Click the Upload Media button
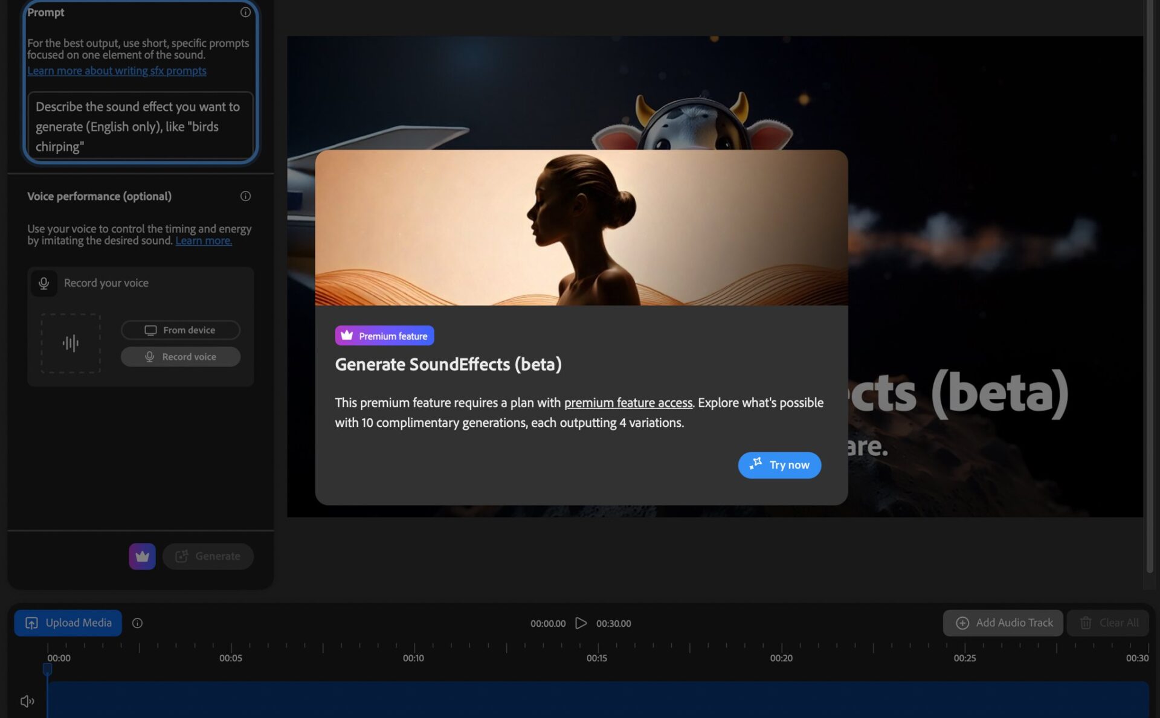 coord(68,623)
